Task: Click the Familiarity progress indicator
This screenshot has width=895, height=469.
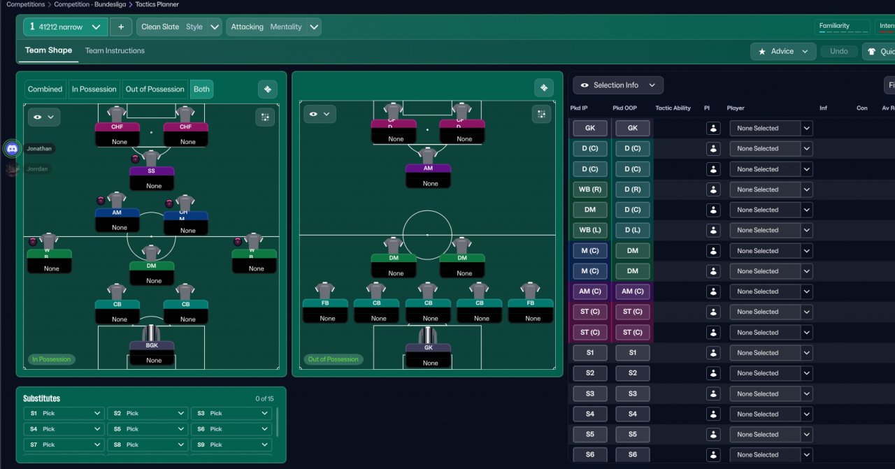Action: tap(843, 27)
